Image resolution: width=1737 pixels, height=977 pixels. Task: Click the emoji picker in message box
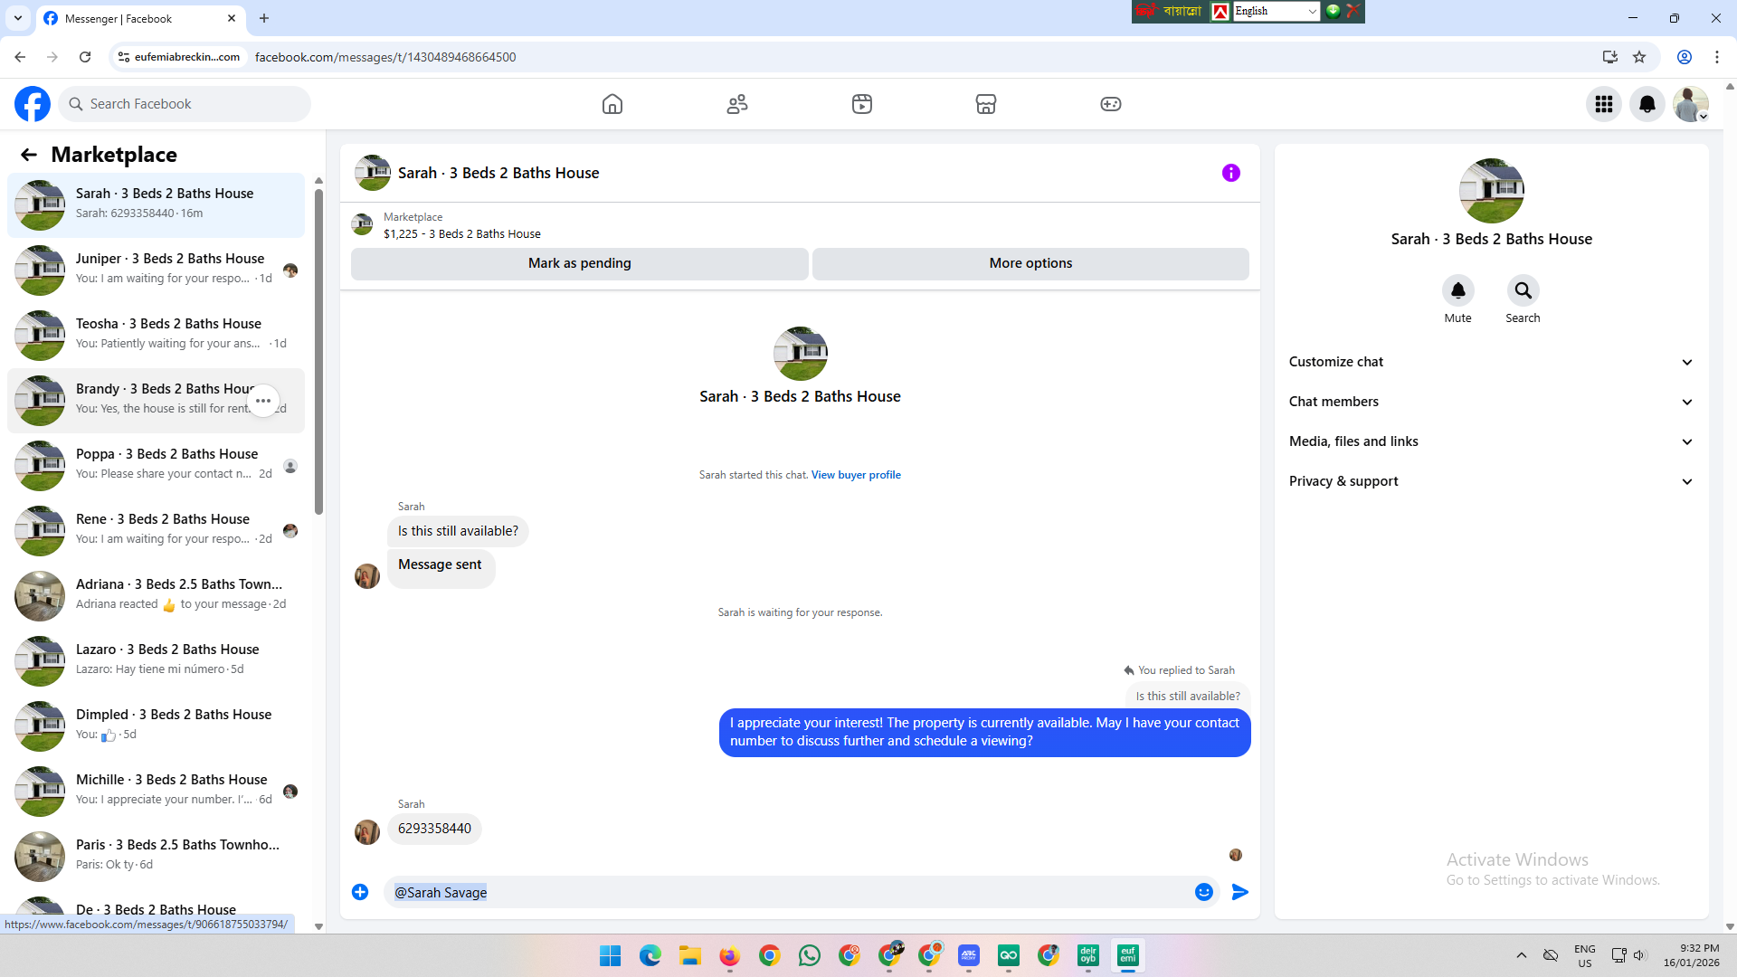tap(1204, 892)
